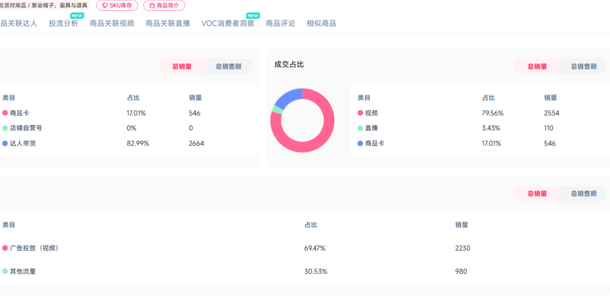This screenshot has width=610, height=298.
Task: Click the green dot beside 其他流量
Action: tap(5, 271)
